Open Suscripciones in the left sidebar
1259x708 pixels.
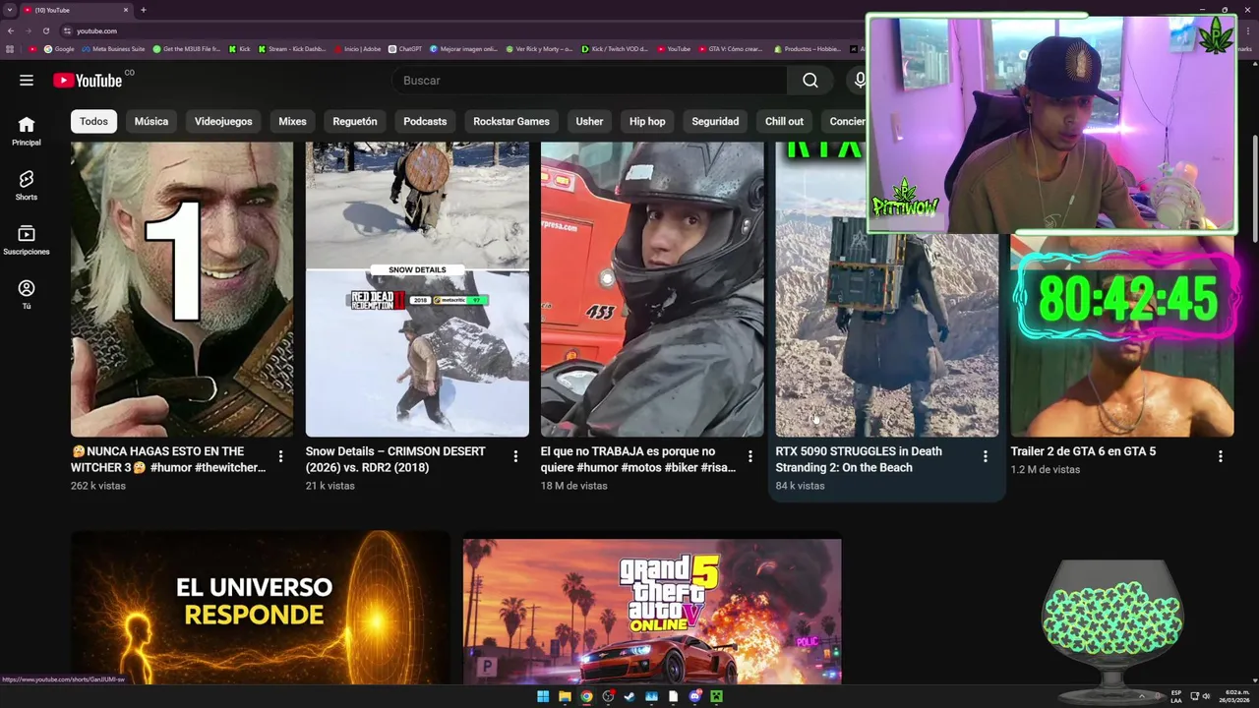click(27, 240)
